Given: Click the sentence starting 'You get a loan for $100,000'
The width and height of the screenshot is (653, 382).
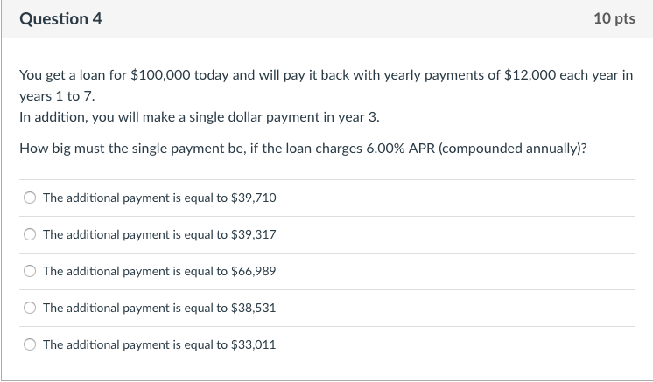Looking at the screenshot, I should click(x=326, y=86).
